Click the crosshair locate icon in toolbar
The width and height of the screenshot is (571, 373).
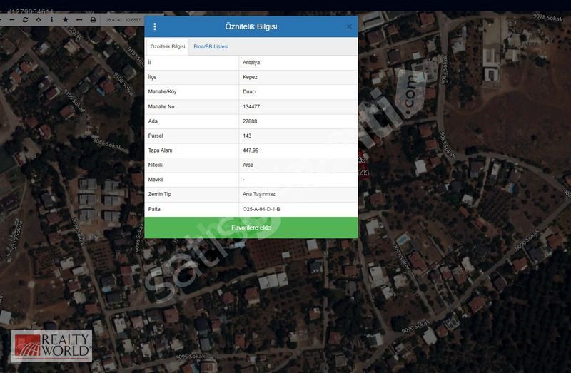click(39, 20)
